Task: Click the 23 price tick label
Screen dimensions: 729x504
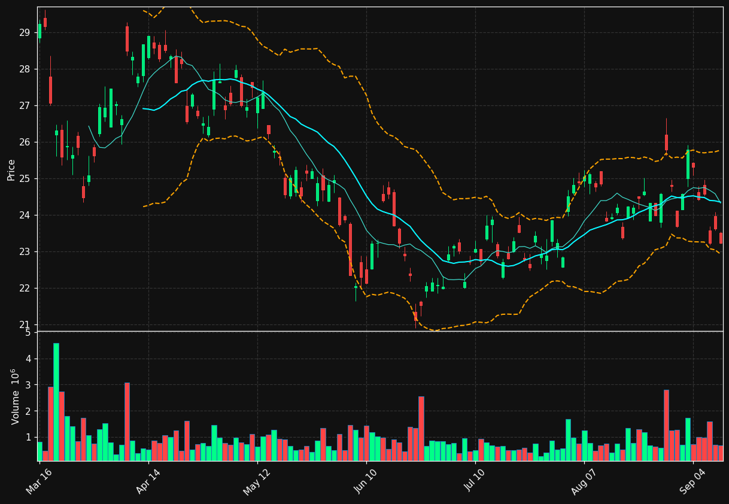Action: point(24,251)
